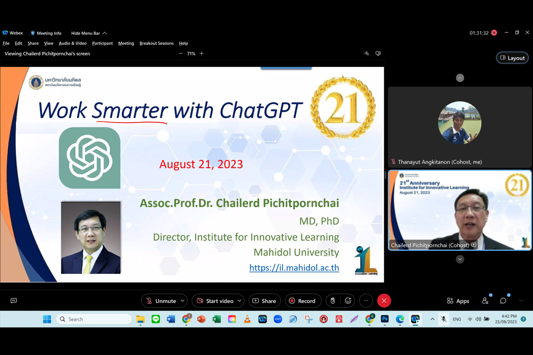Expand the Start video options arrow
The image size is (533, 355).
(x=239, y=301)
